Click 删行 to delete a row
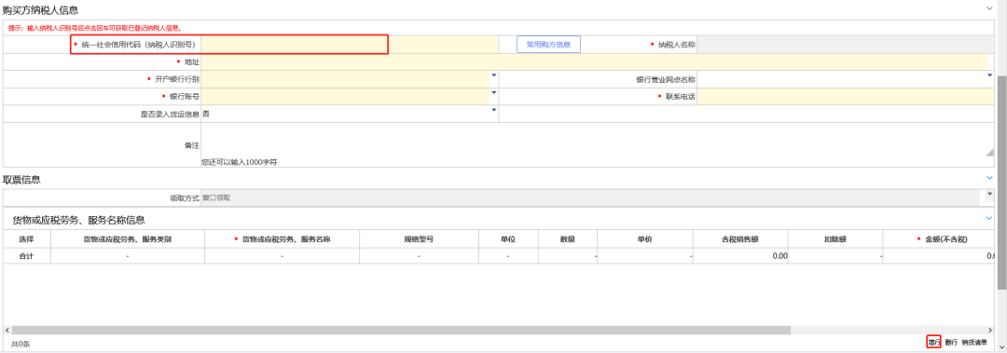Image resolution: width=1007 pixels, height=353 pixels. [x=951, y=342]
